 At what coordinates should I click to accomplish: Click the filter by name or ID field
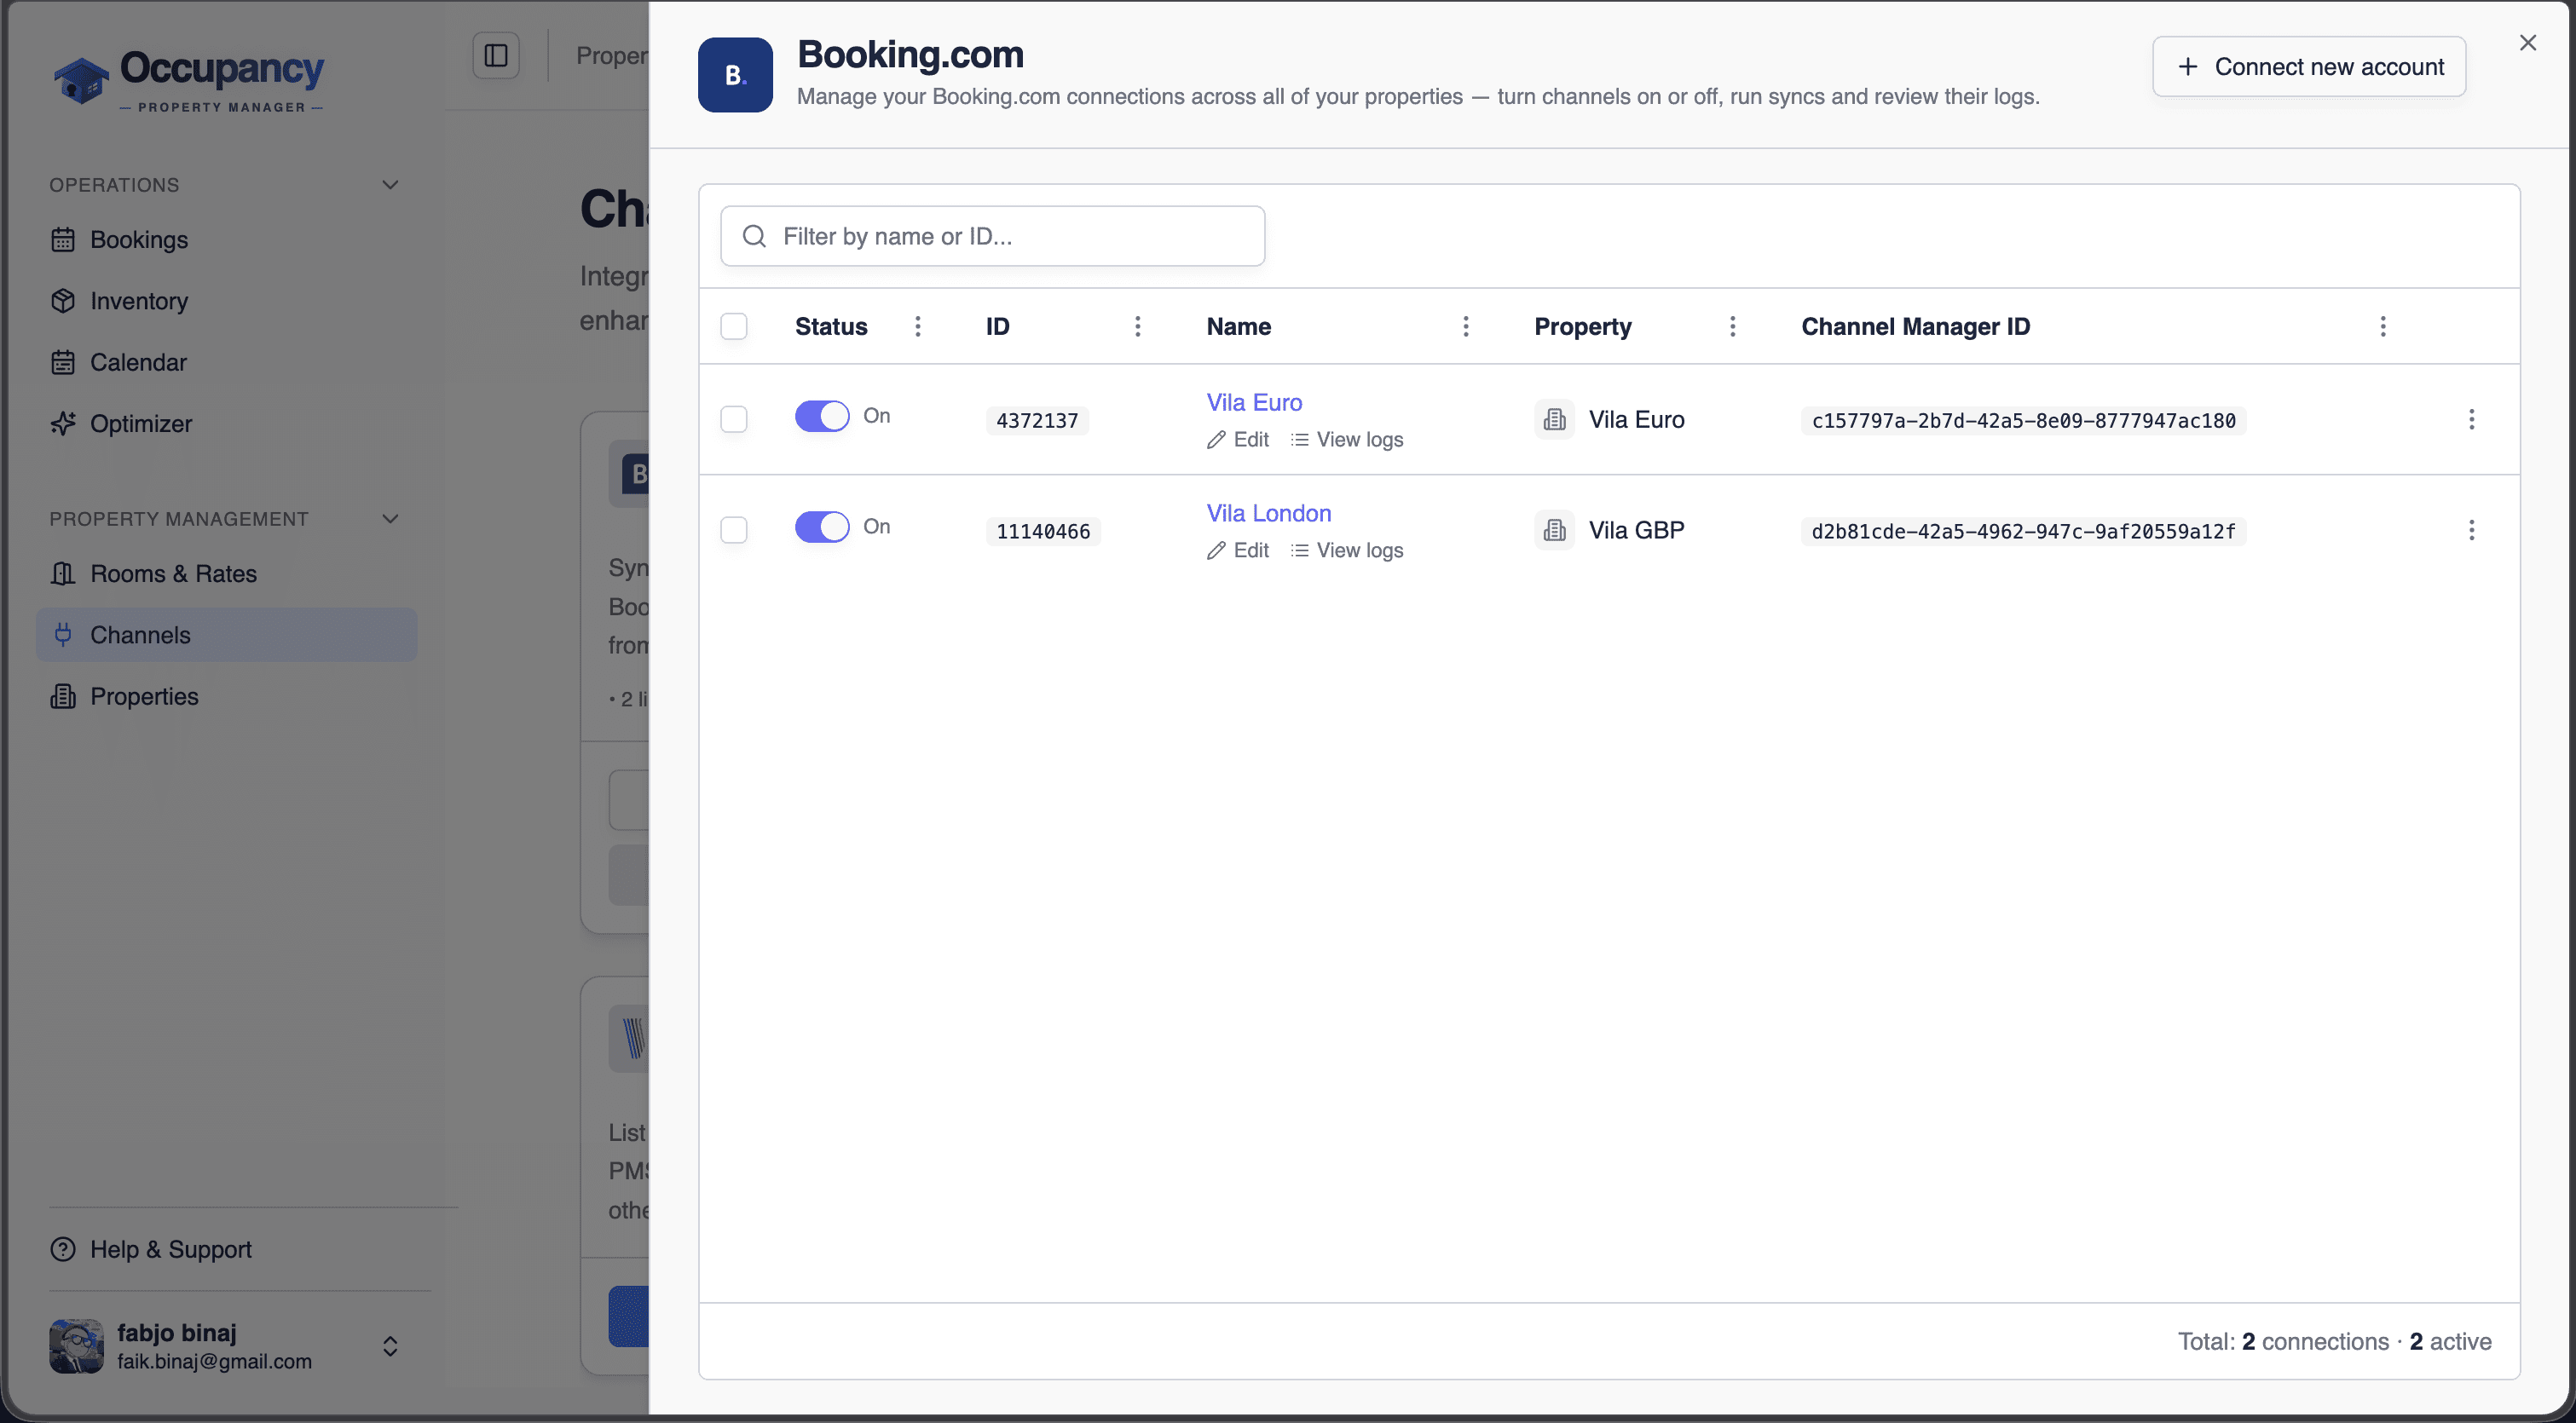(x=993, y=236)
